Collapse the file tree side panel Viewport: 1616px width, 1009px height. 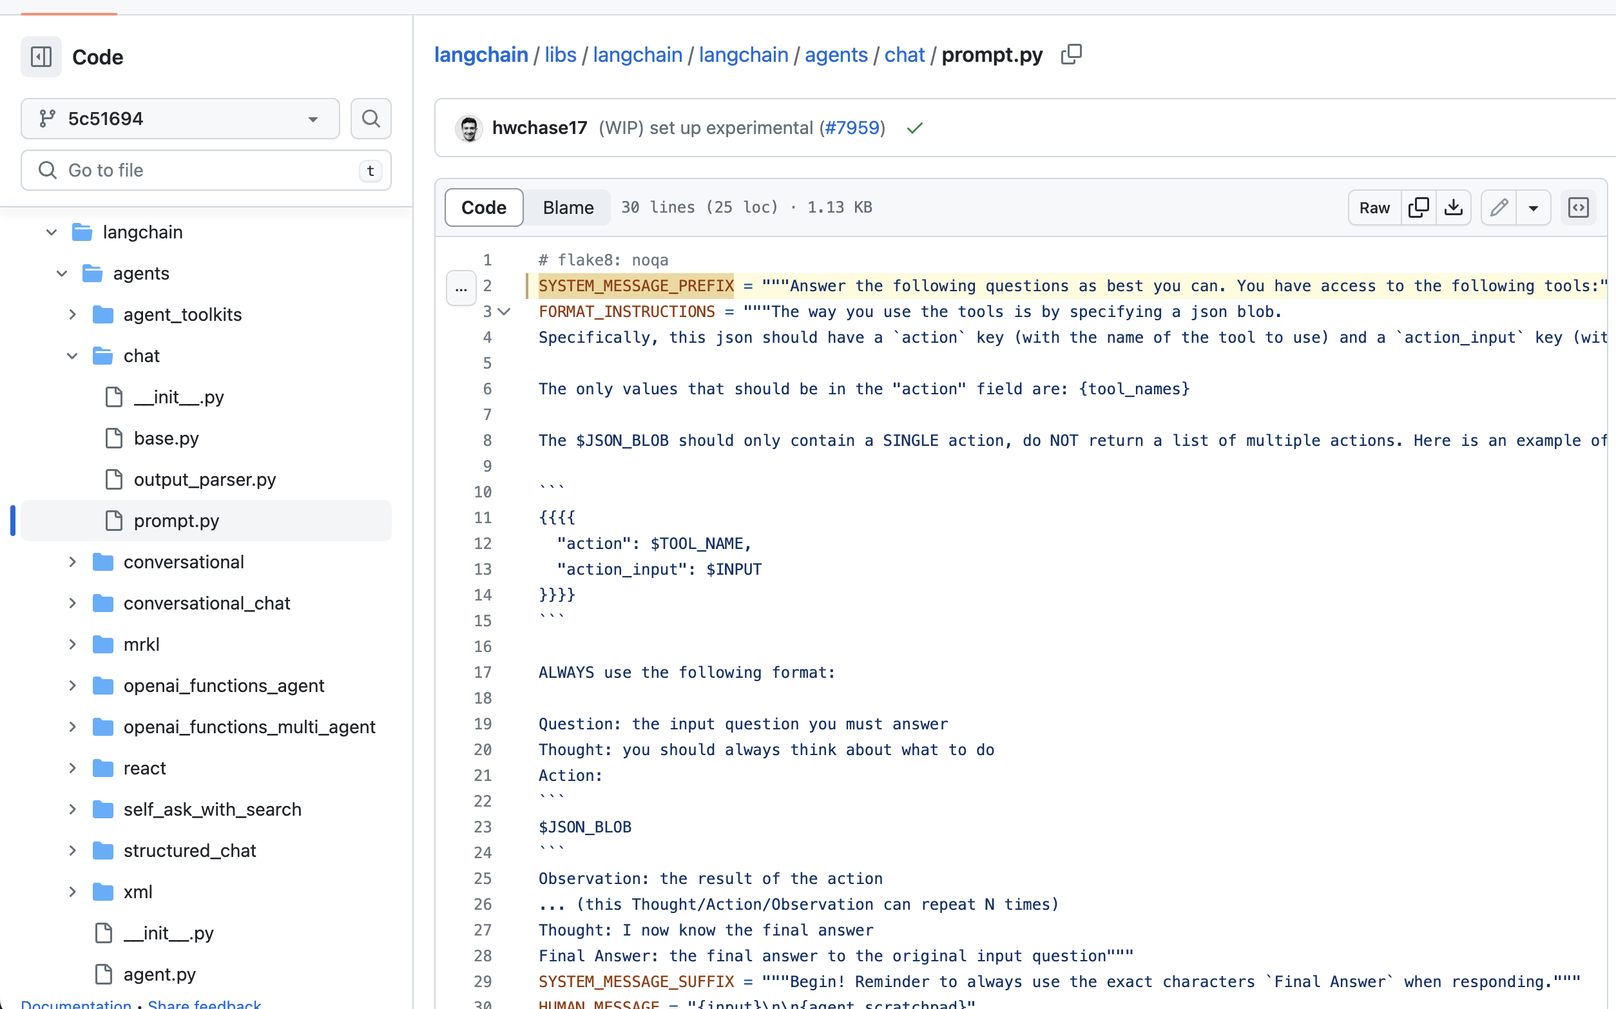pos(41,57)
